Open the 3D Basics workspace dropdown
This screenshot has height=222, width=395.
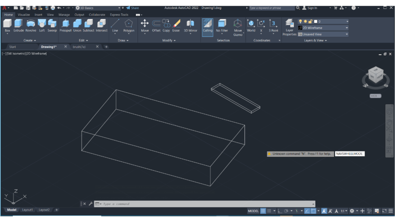tap(98, 8)
